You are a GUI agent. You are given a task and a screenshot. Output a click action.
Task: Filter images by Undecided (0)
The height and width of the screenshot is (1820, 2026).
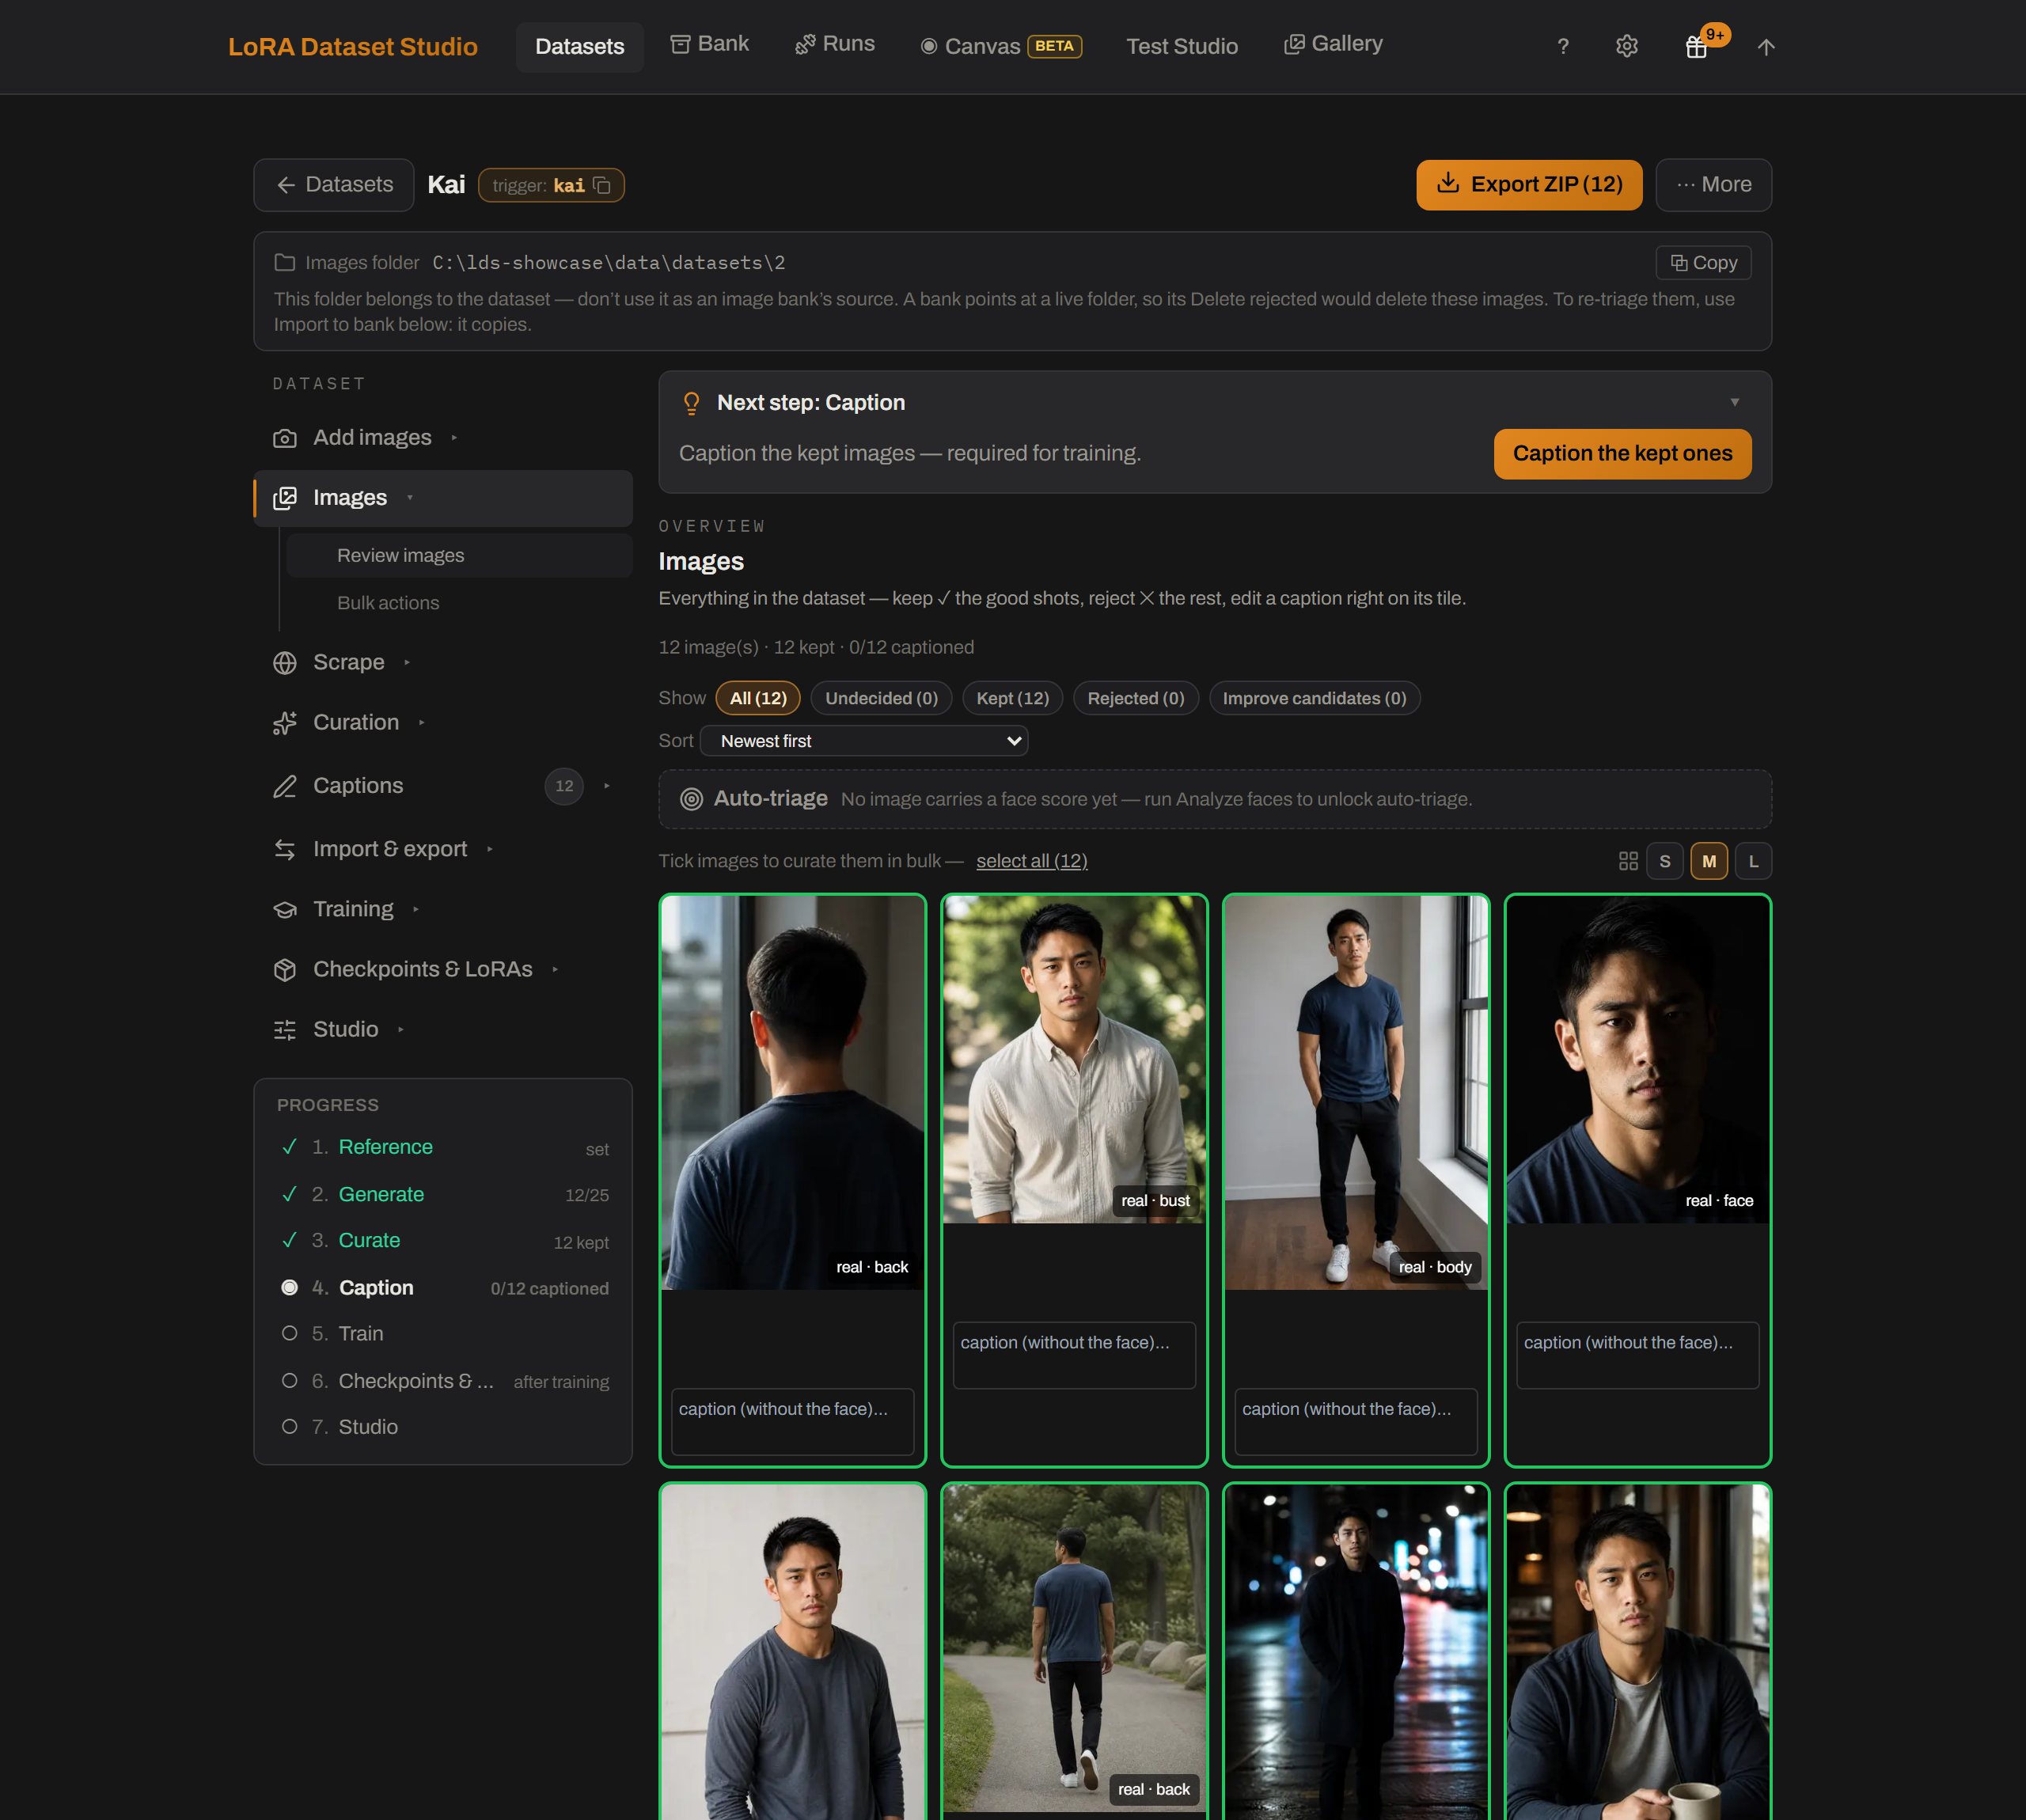pyautogui.click(x=881, y=698)
